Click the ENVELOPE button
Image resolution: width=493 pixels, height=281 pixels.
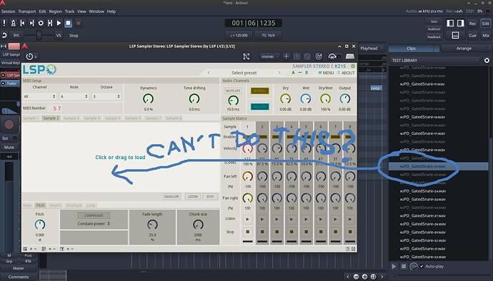pos(171,197)
